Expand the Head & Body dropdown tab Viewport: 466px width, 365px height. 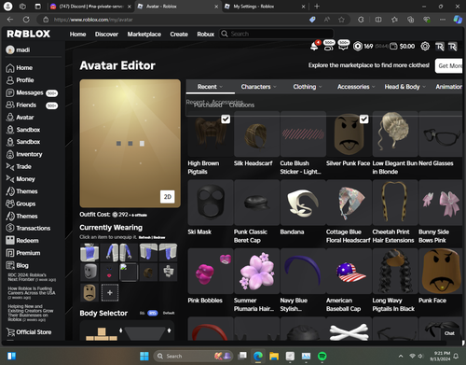click(404, 87)
